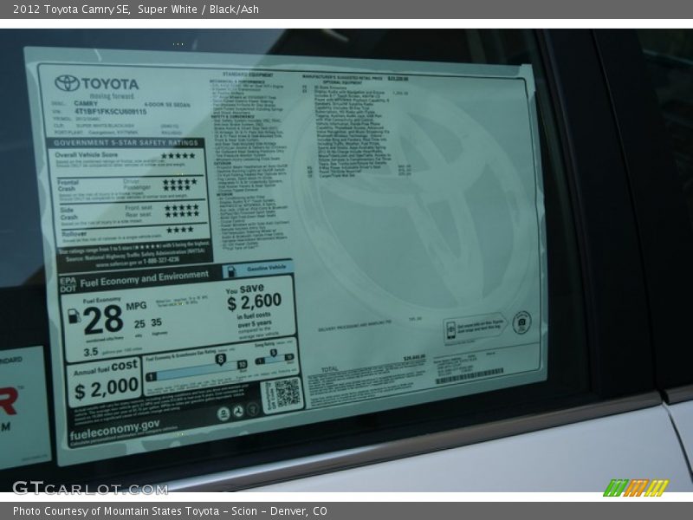This screenshot has width=693, height=520.
Task: Click the colored stripes logo at bottom right
Action: point(636,488)
